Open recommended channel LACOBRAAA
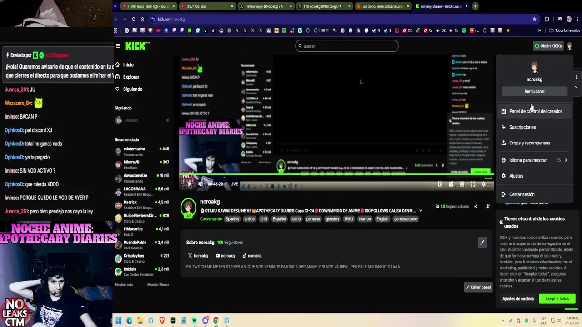This screenshot has height=327, width=582. (142, 191)
